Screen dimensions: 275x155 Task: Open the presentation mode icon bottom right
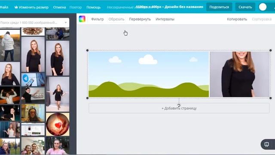click(x=267, y=144)
